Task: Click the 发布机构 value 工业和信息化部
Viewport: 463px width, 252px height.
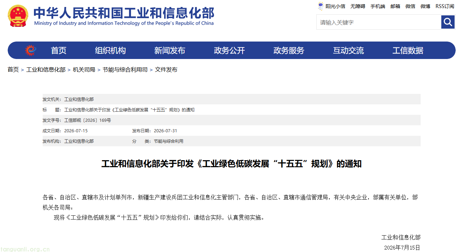Action: tap(79, 141)
